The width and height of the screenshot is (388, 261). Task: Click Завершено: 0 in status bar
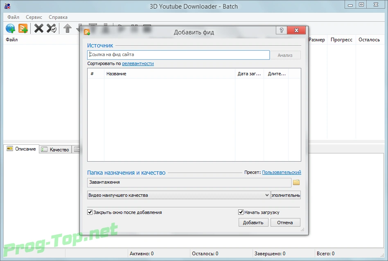point(270,254)
